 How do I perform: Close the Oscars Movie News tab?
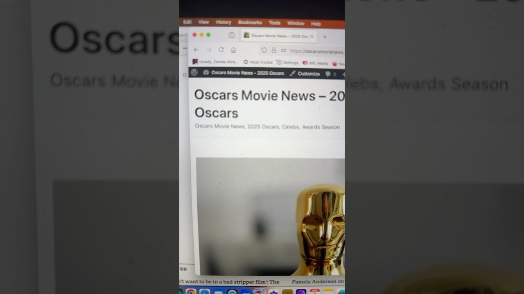[312, 36]
